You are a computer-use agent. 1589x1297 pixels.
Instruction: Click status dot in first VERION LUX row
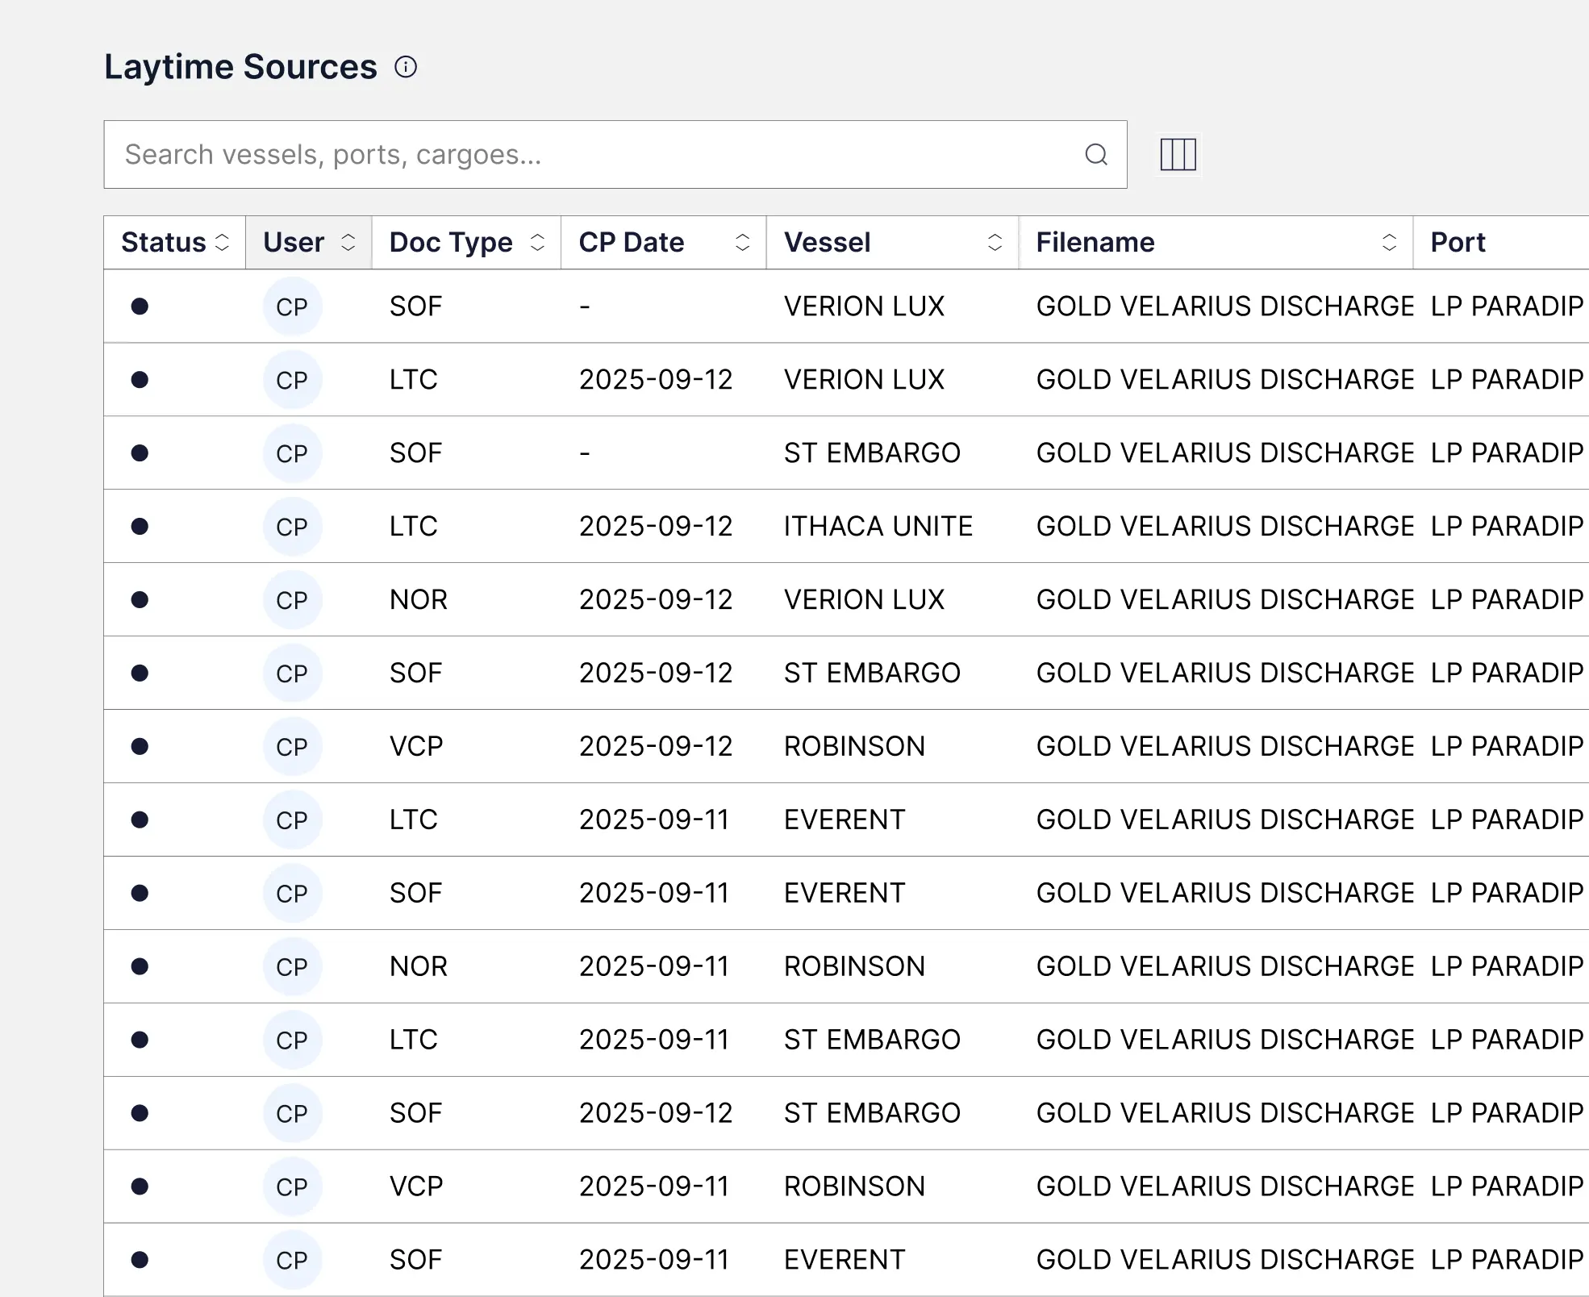[140, 307]
